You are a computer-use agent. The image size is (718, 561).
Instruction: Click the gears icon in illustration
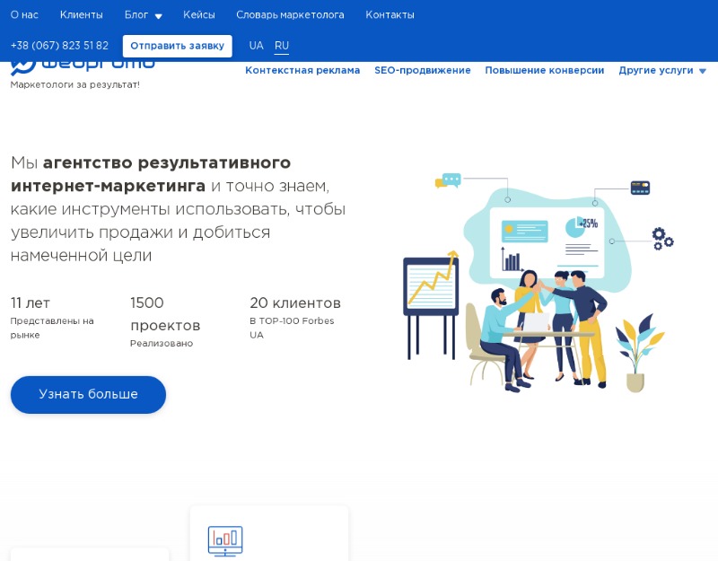point(662,239)
